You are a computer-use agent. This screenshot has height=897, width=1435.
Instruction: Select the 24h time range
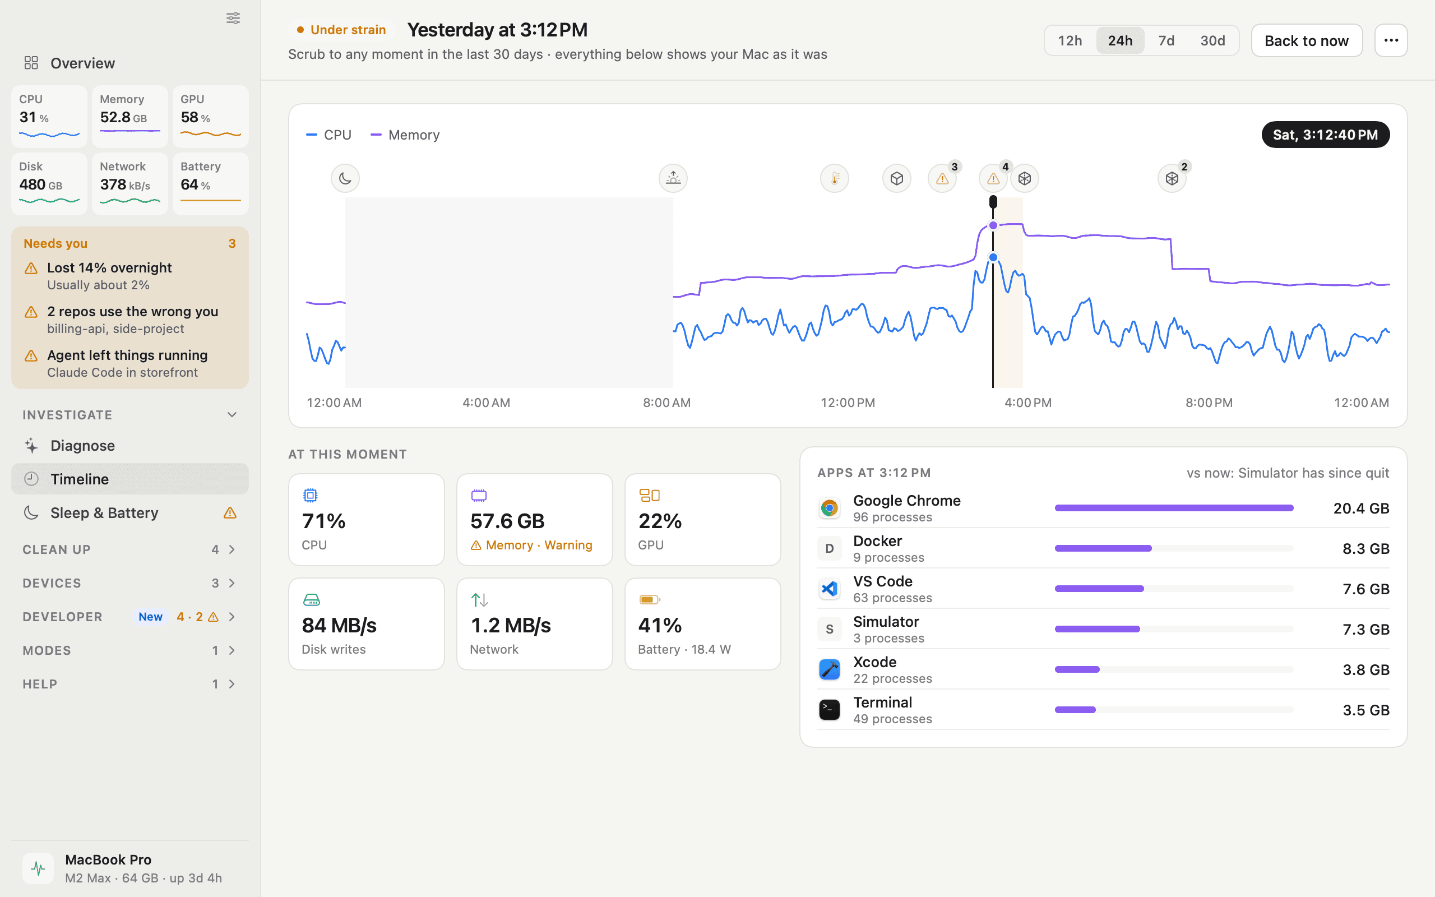(x=1119, y=40)
